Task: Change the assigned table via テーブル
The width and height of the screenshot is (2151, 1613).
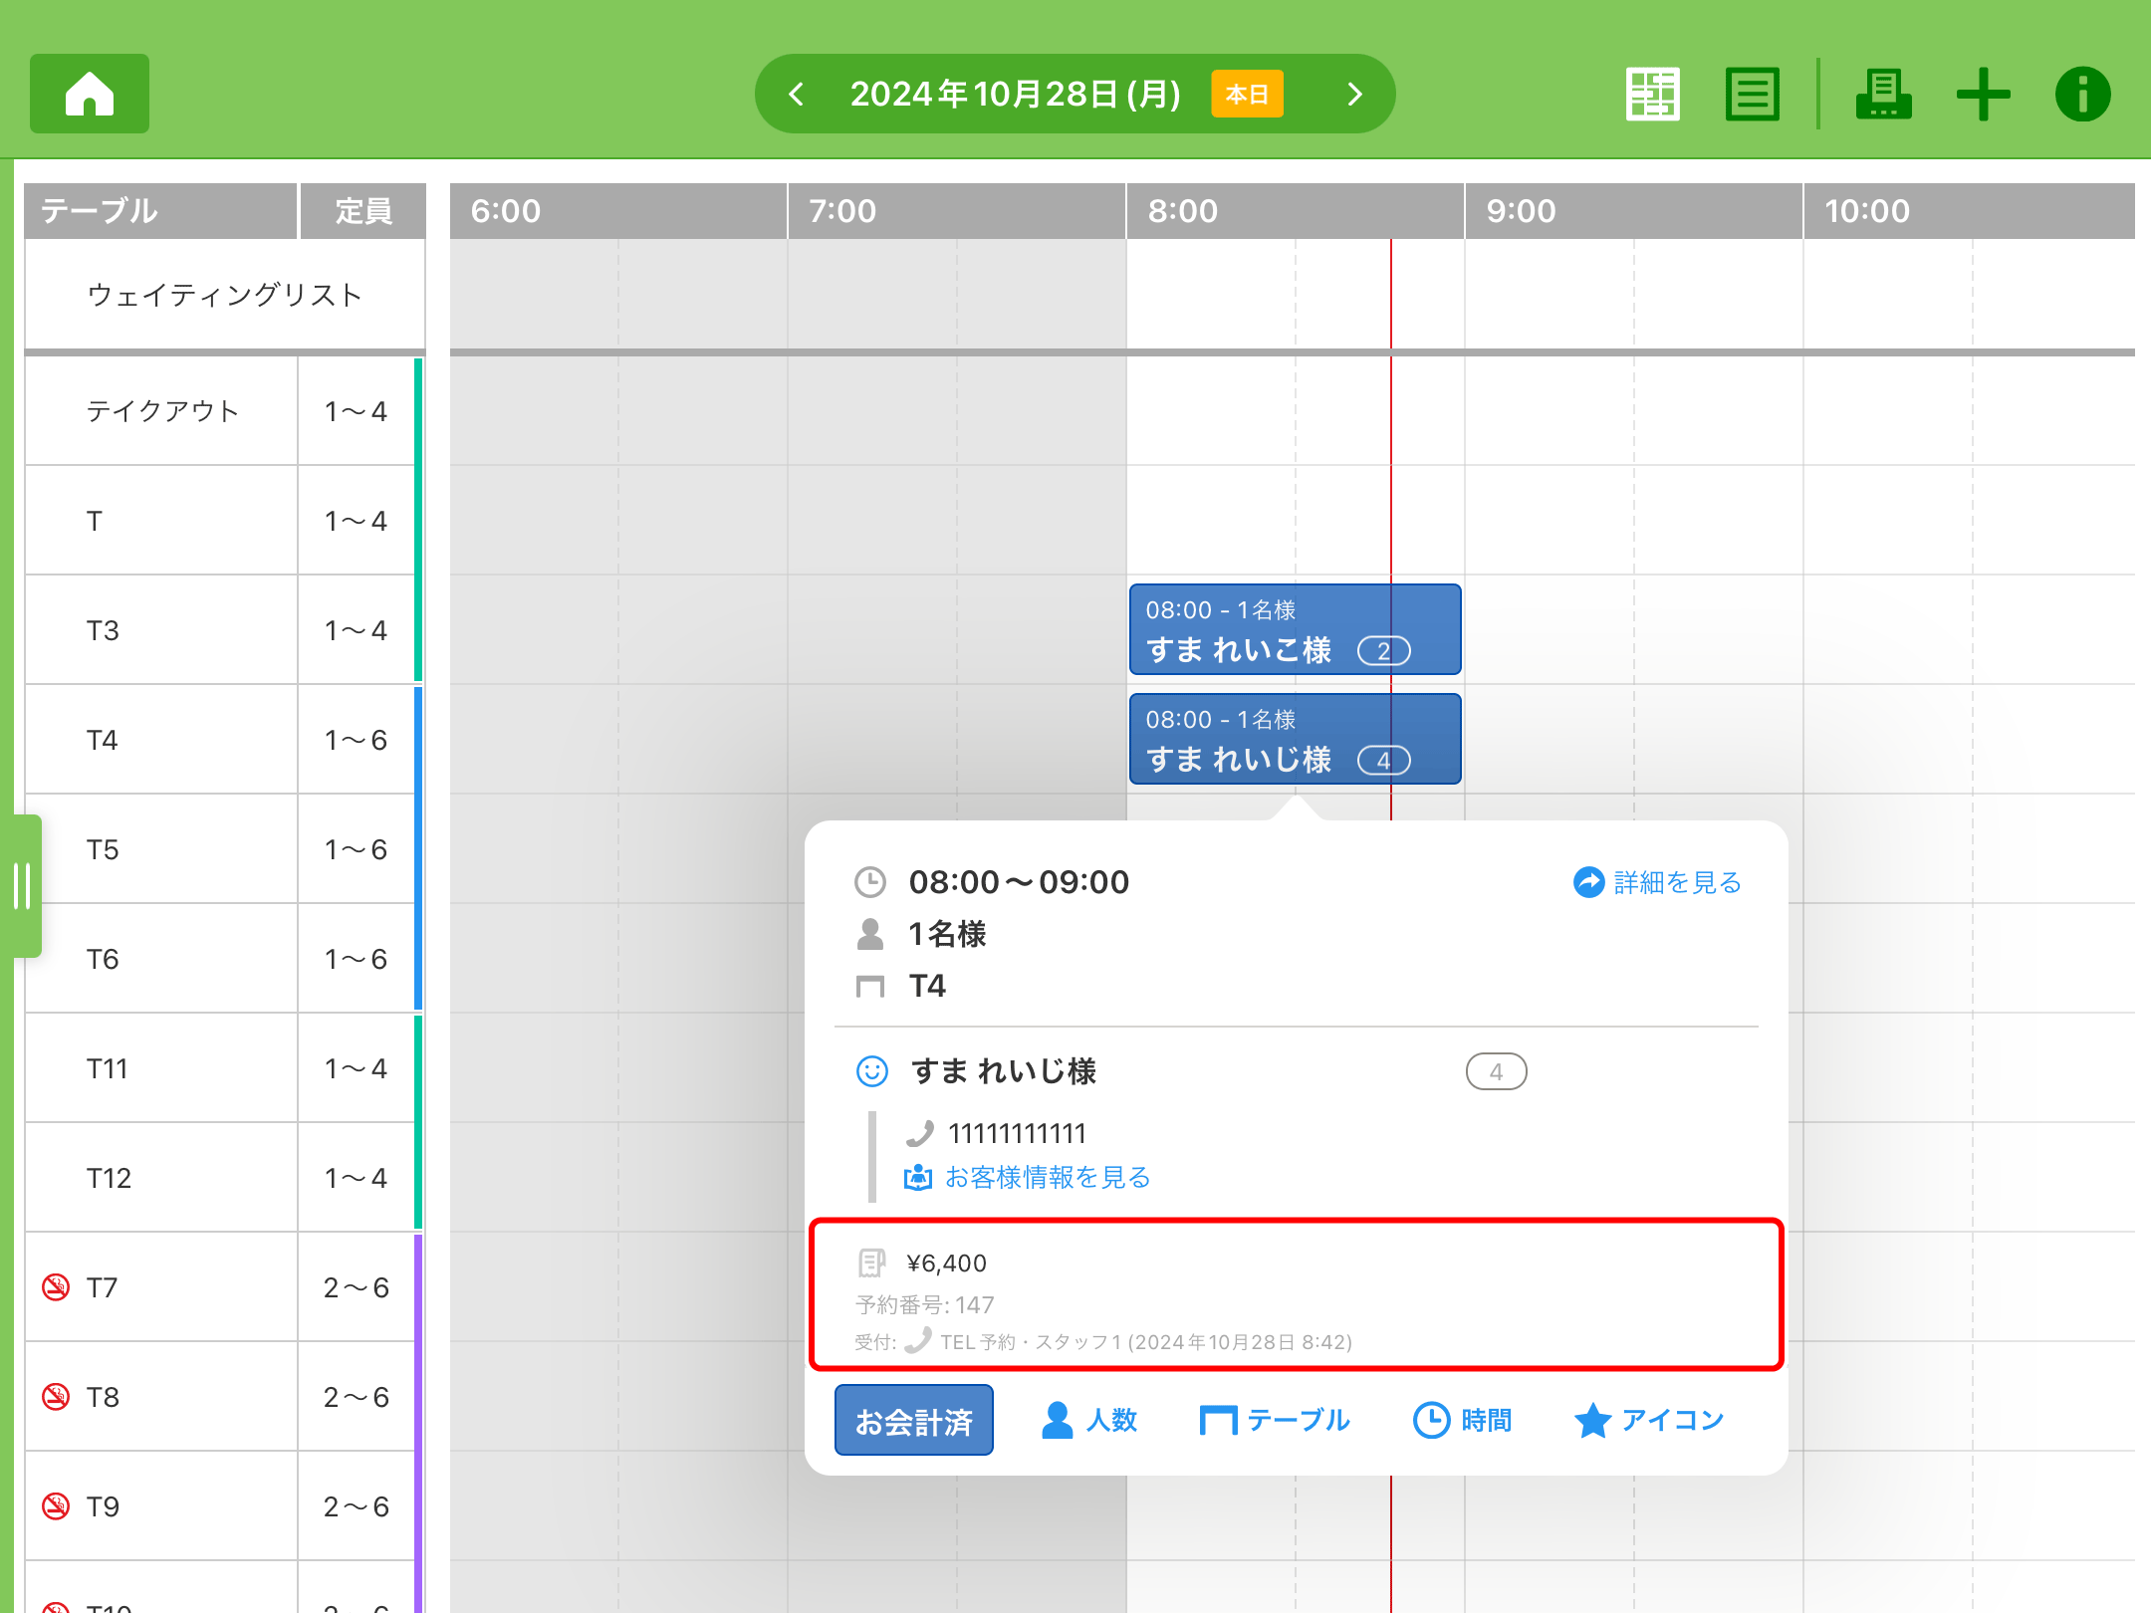Action: coord(1275,1420)
